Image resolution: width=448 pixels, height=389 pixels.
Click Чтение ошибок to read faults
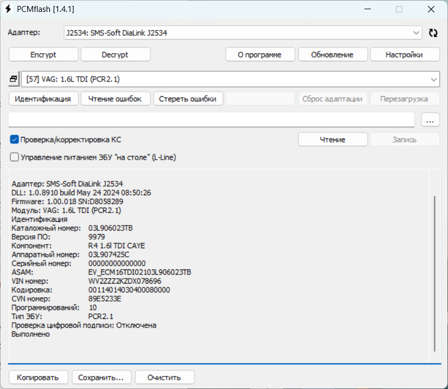(x=115, y=99)
